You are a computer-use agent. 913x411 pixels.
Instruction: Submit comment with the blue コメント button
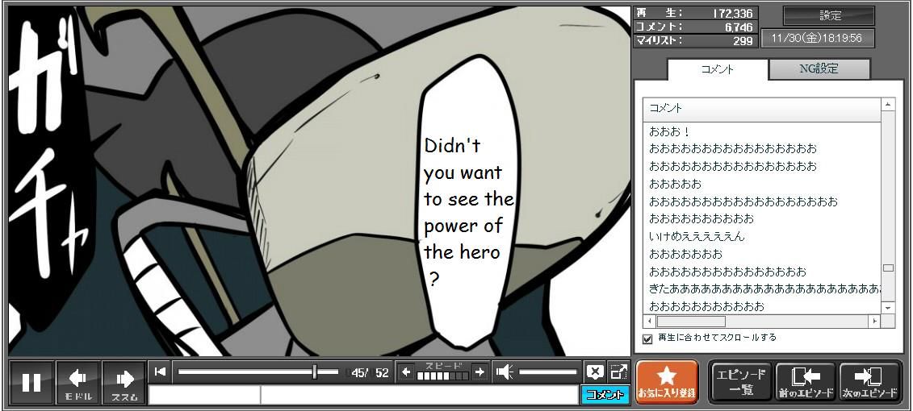coord(605,394)
